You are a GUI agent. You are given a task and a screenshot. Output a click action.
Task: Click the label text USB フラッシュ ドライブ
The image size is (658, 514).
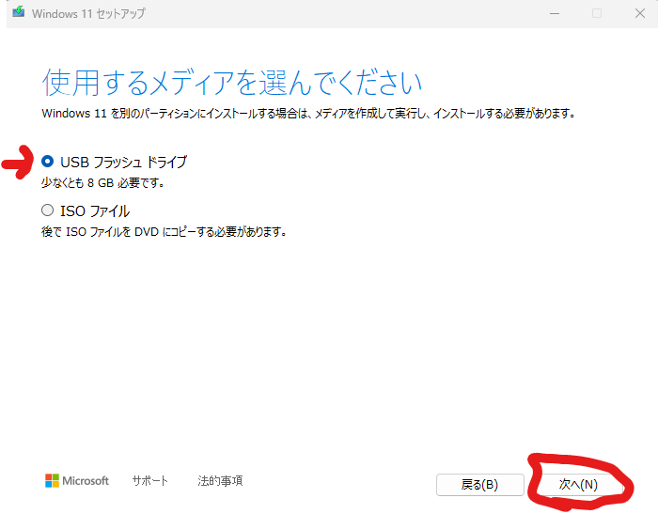tap(123, 162)
